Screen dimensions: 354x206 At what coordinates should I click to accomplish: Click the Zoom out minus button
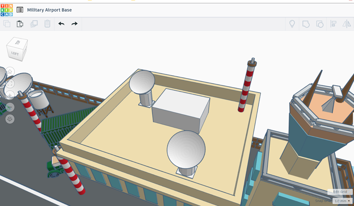click(10, 107)
